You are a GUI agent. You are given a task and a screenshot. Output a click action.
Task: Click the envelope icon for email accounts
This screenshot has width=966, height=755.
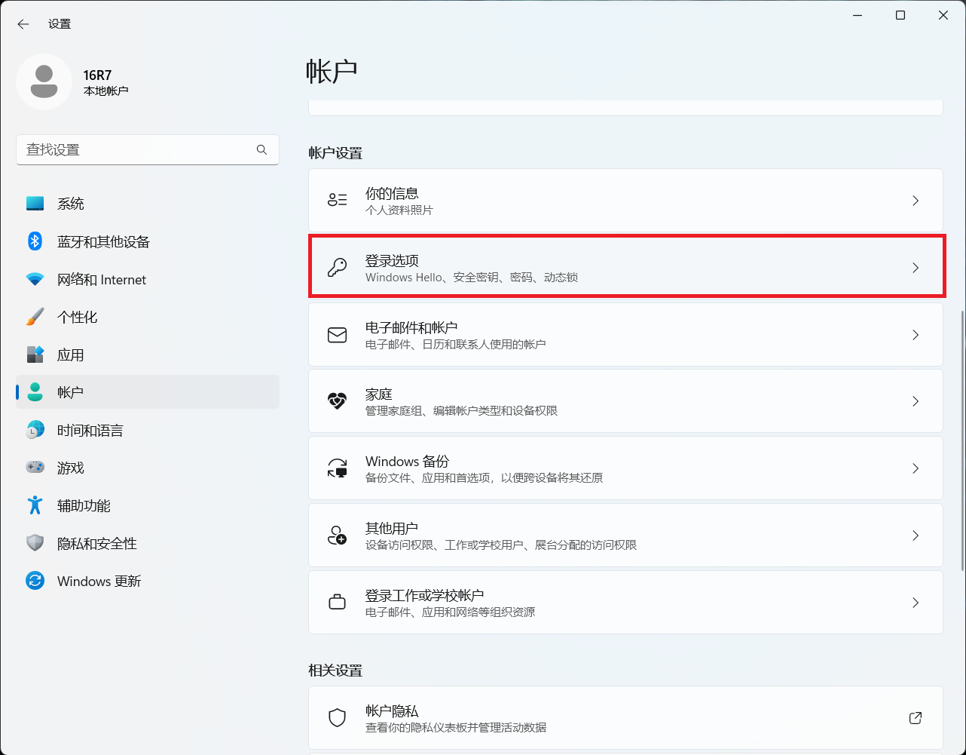click(x=337, y=335)
